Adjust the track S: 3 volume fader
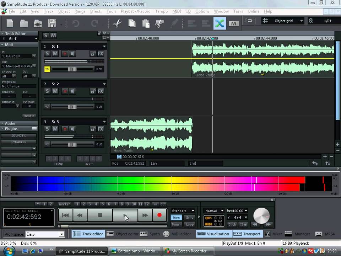The width and height of the screenshot is (341, 256). [72, 145]
